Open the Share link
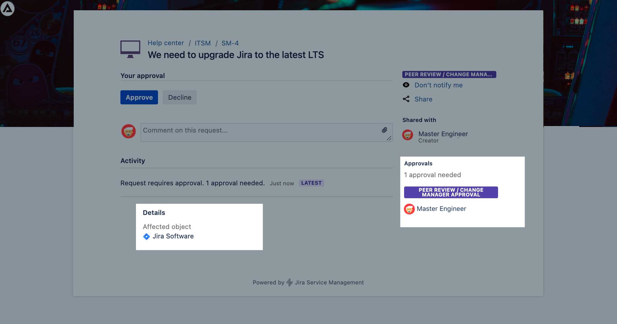 tap(423, 99)
